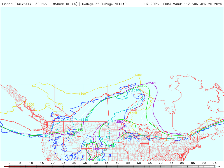Click the northernmost yellow 1300 contour label
The height and width of the screenshot is (168, 224).
pos(138,75)
